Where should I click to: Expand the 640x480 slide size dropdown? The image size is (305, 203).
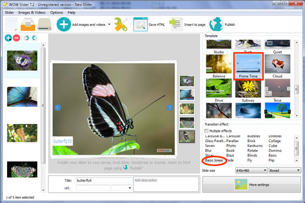[251, 170]
